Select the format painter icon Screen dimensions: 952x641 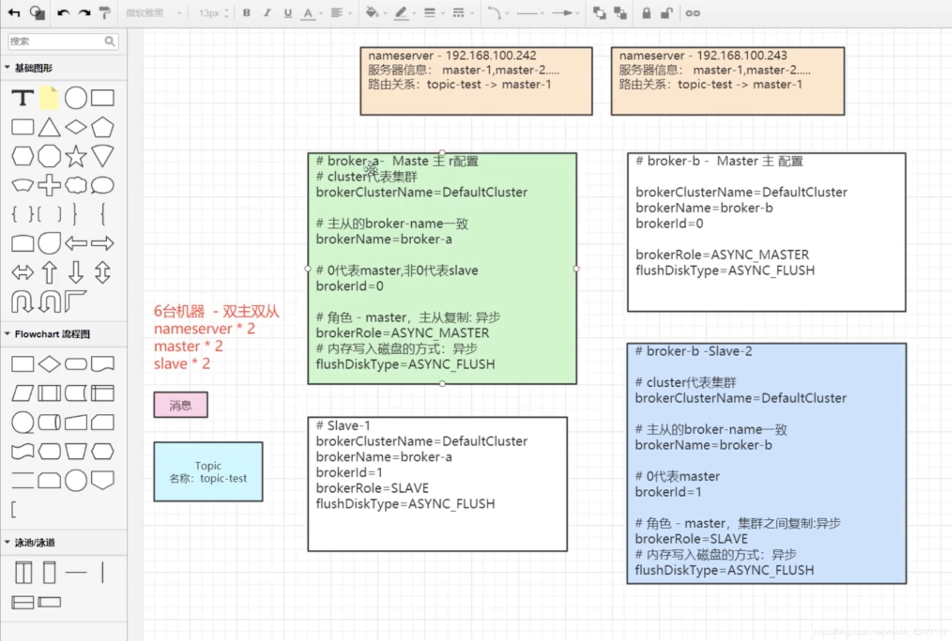click(105, 13)
